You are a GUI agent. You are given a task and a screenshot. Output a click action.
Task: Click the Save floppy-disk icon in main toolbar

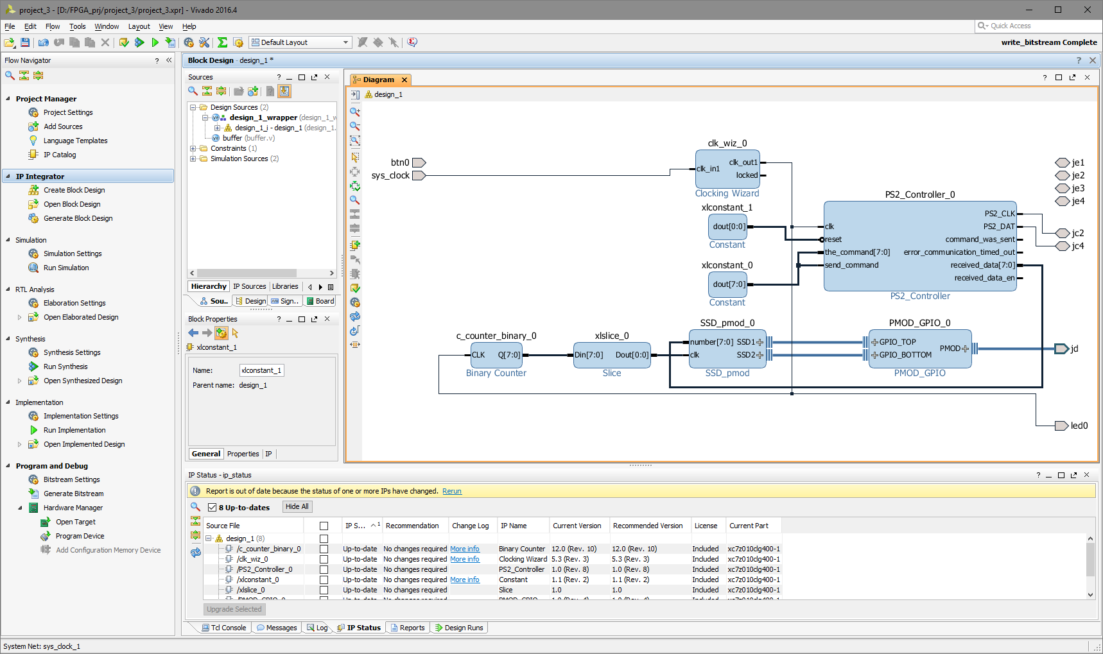[x=25, y=42]
